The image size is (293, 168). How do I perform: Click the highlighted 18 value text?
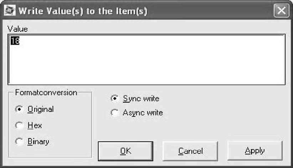[x=15, y=41]
